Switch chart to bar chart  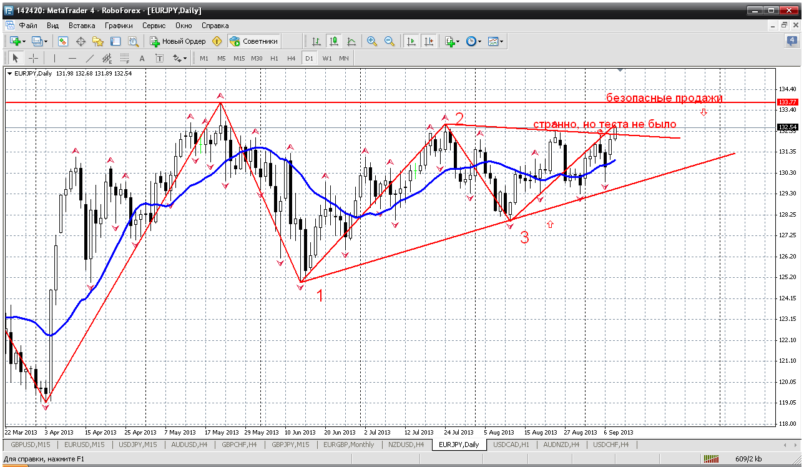tap(316, 41)
